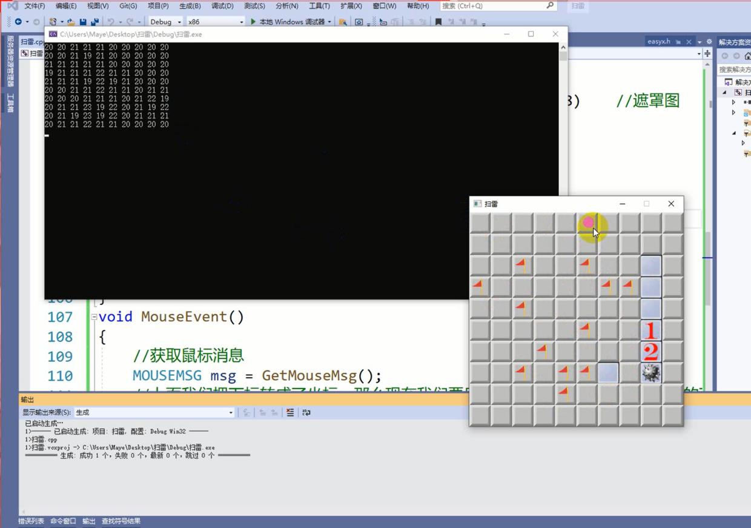Click the Redo toolbar icon

coord(130,21)
